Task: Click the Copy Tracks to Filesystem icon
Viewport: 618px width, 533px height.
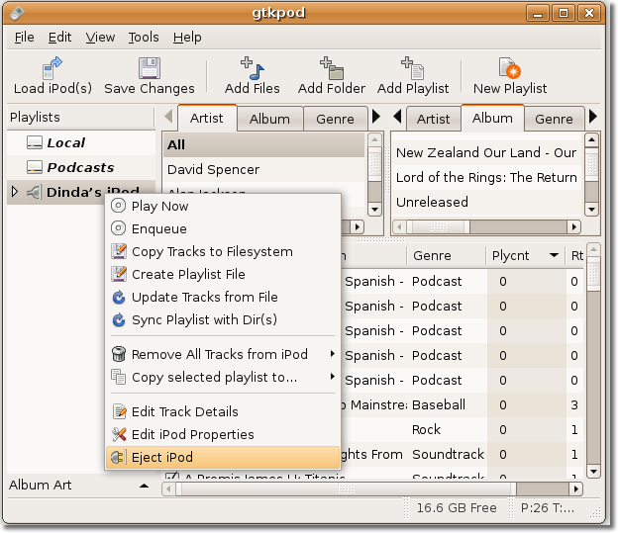Action: coord(119,251)
